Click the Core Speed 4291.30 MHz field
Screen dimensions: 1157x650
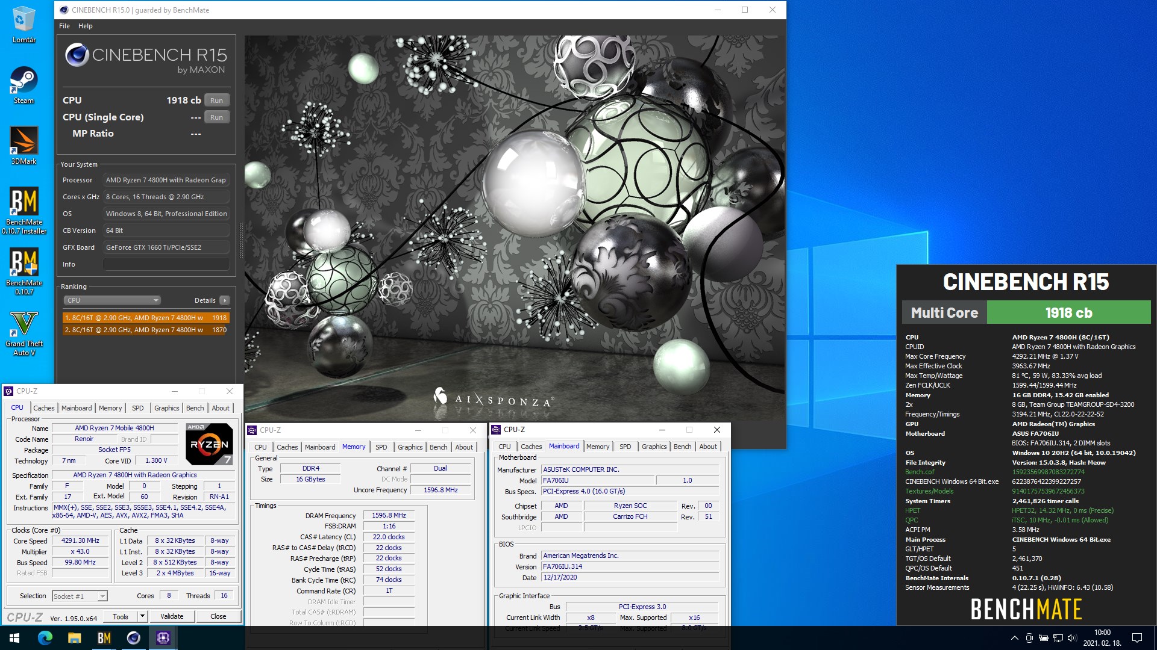(80, 541)
